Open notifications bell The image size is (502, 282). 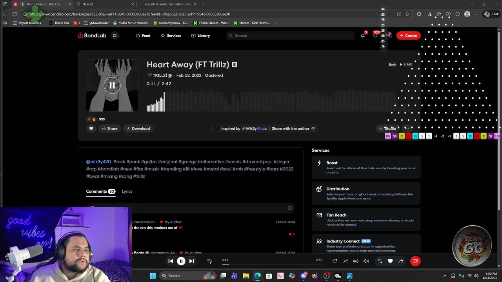[x=363, y=35]
